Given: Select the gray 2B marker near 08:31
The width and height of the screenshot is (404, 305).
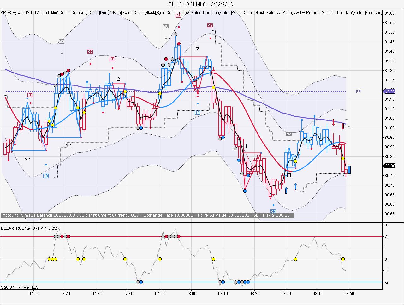Looking at the screenshot, I should coord(289,134).
